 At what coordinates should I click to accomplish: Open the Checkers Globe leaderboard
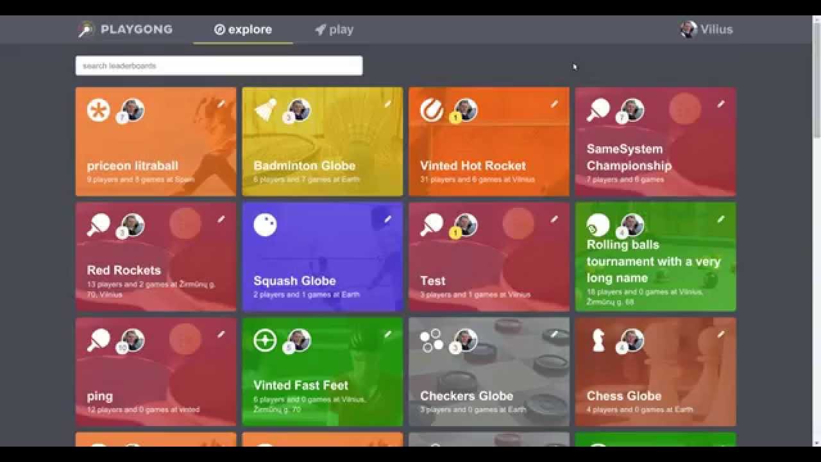point(467,396)
